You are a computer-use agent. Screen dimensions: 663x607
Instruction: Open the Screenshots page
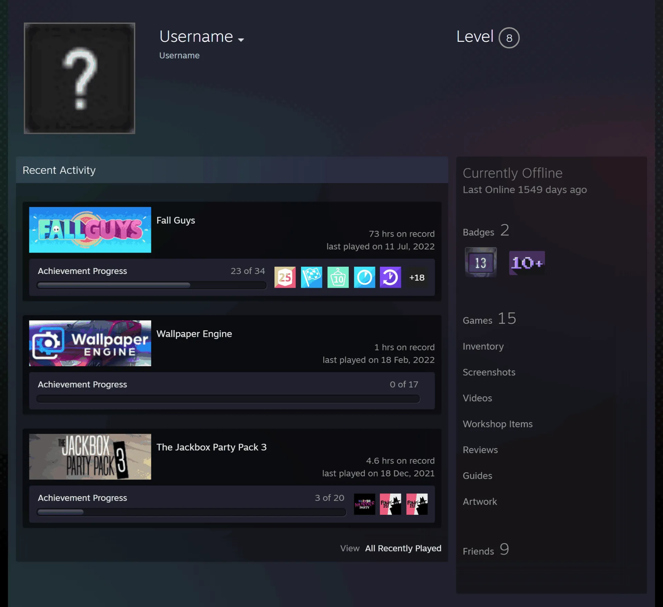click(489, 372)
